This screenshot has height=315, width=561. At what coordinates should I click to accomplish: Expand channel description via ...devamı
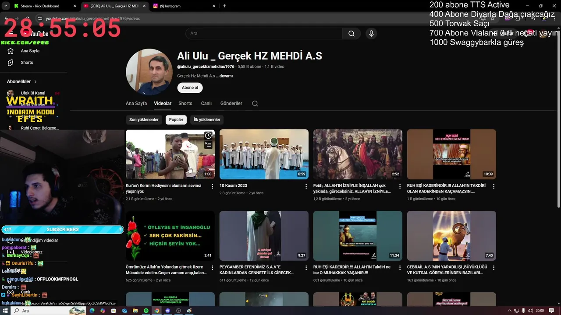tap(224, 76)
